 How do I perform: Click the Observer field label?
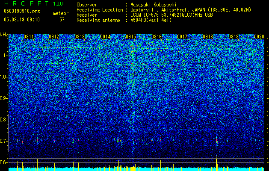click(87, 5)
